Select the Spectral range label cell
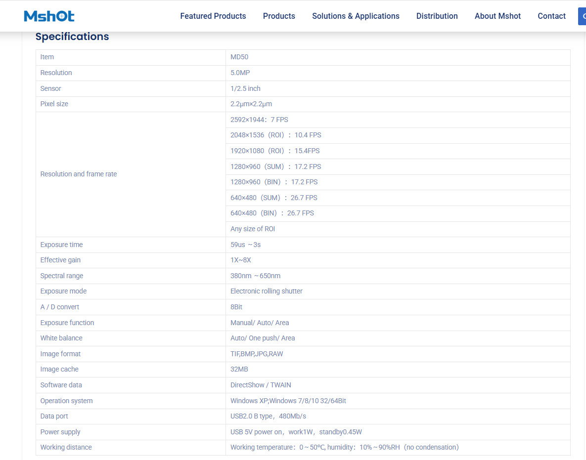This screenshot has height=460, width=586. 131,276
